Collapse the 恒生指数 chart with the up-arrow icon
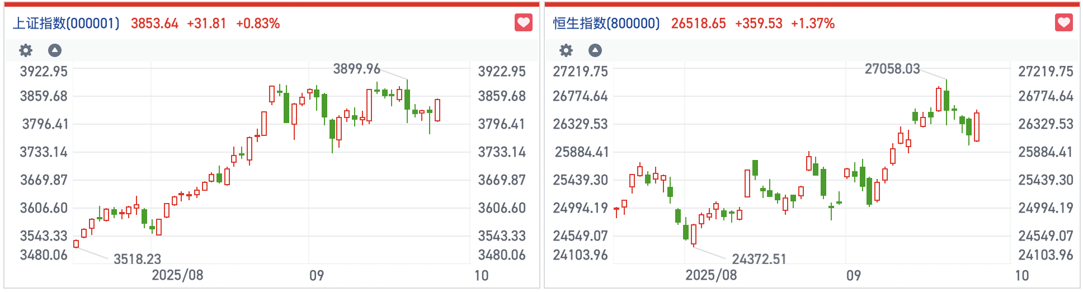The image size is (1083, 292). tap(595, 50)
